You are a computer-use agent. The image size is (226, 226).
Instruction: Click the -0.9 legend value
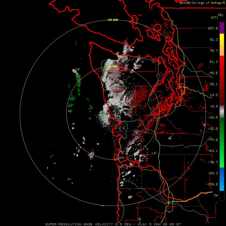pos(214,106)
